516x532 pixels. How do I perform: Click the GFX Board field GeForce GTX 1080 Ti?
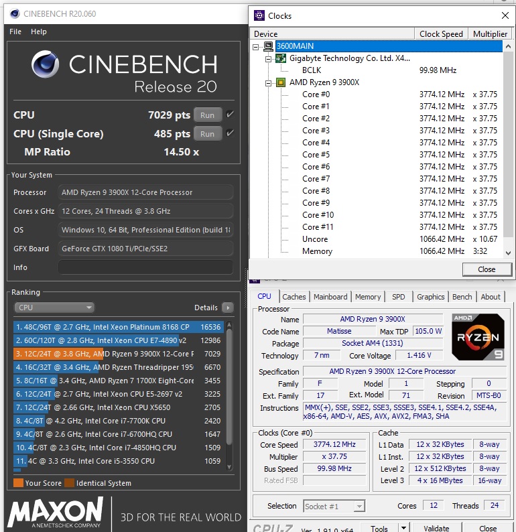tap(145, 249)
